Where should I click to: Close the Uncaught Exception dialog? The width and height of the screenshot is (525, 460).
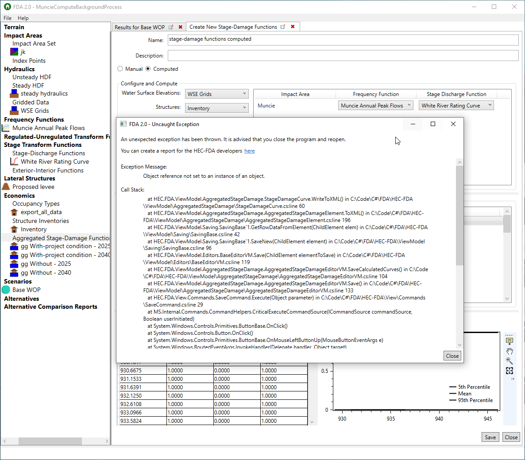[452, 356]
